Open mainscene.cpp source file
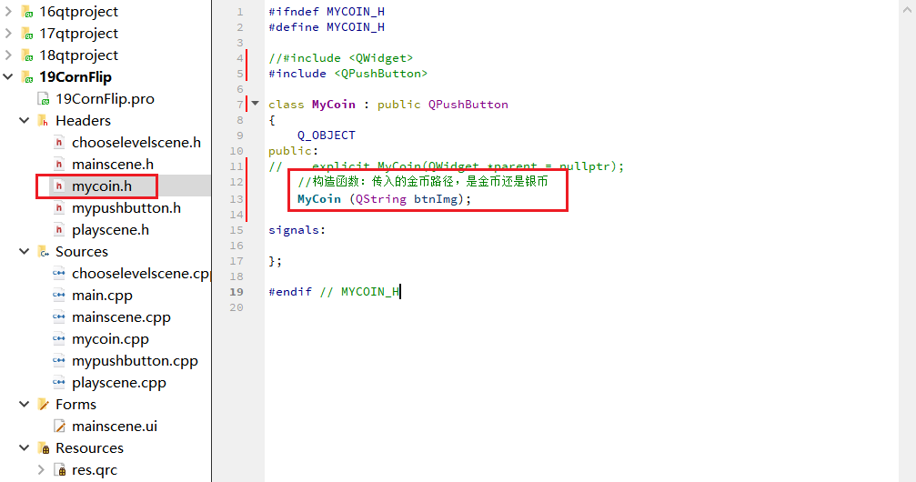 (121, 317)
